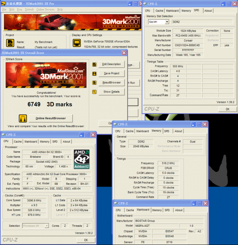Open the Help menu in 3DMark
Viewport: 238px width, 245px height.
click(60, 9)
